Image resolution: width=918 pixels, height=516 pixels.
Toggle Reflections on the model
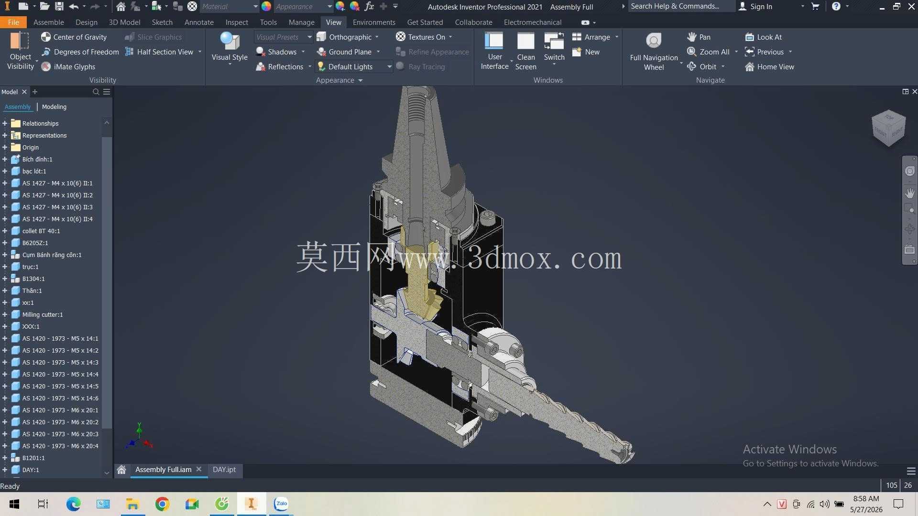[279, 66]
